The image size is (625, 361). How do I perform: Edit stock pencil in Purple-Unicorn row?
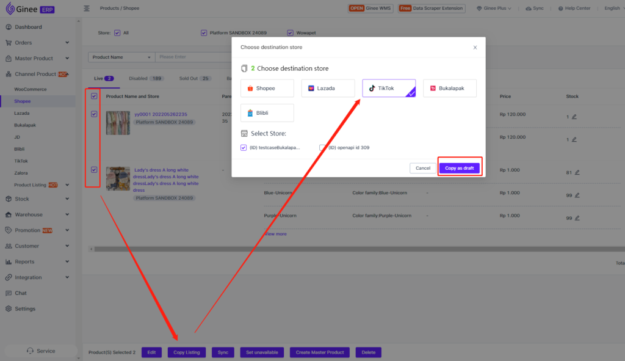[577, 218]
